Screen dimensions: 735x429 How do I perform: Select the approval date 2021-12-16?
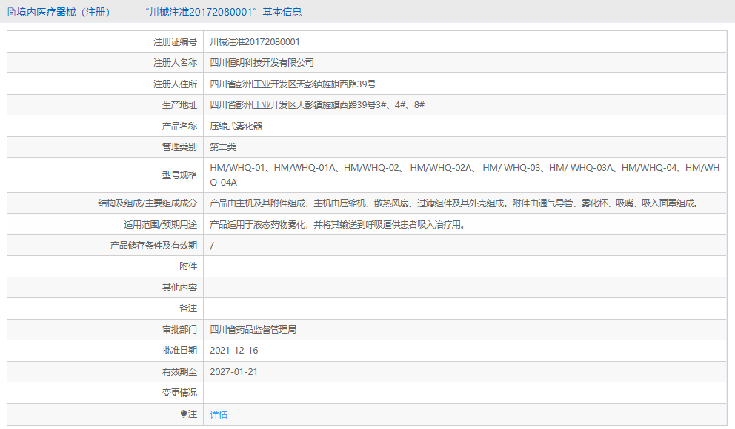(x=234, y=351)
